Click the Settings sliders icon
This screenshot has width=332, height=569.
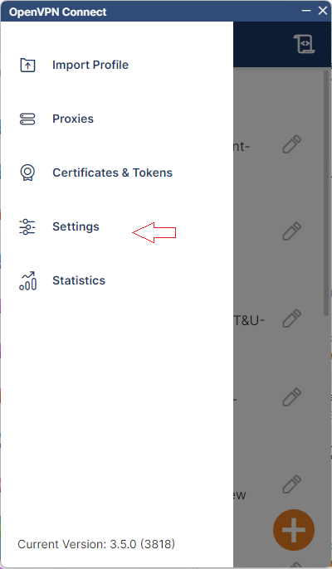click(27, 226)
